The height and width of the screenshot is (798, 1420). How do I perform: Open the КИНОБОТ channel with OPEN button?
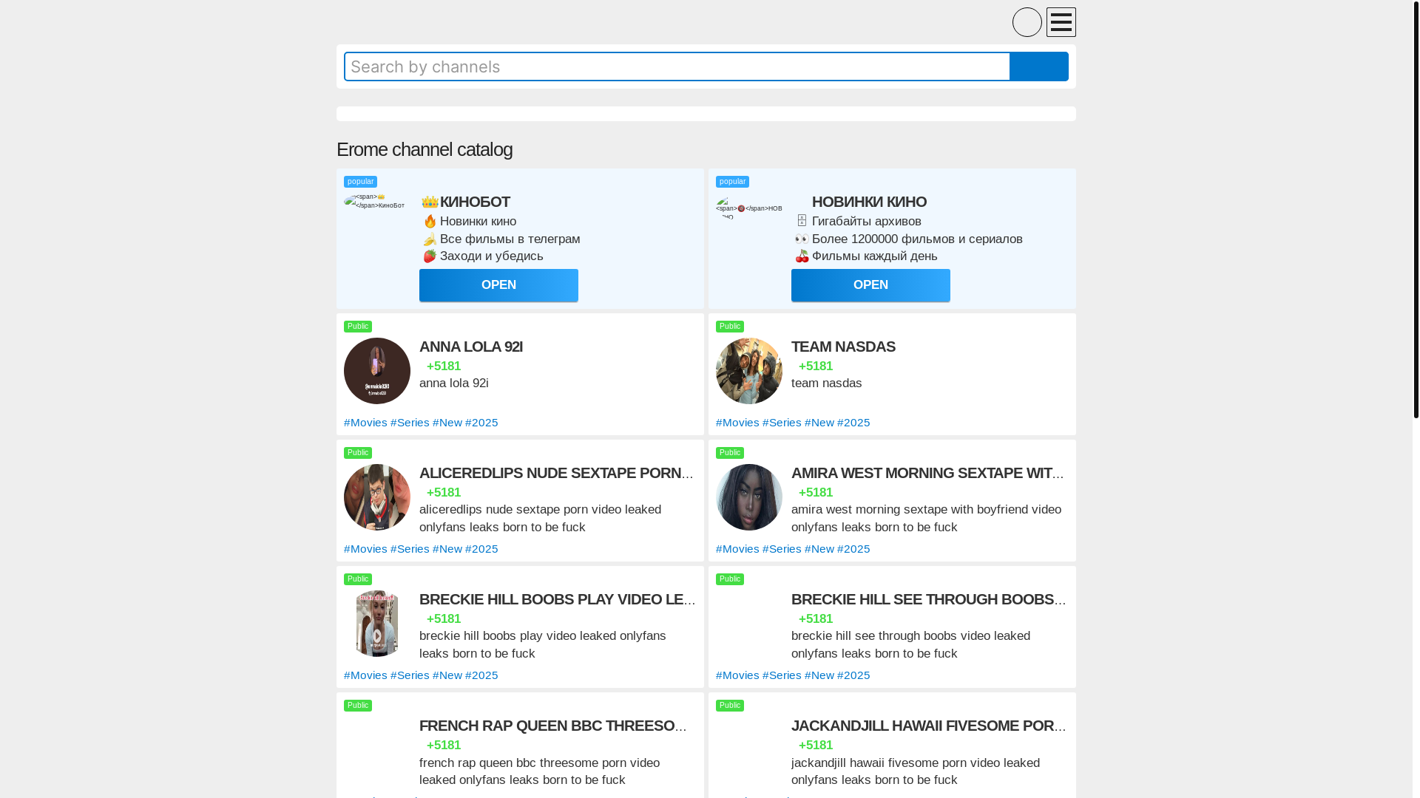[x=498, y=285]
